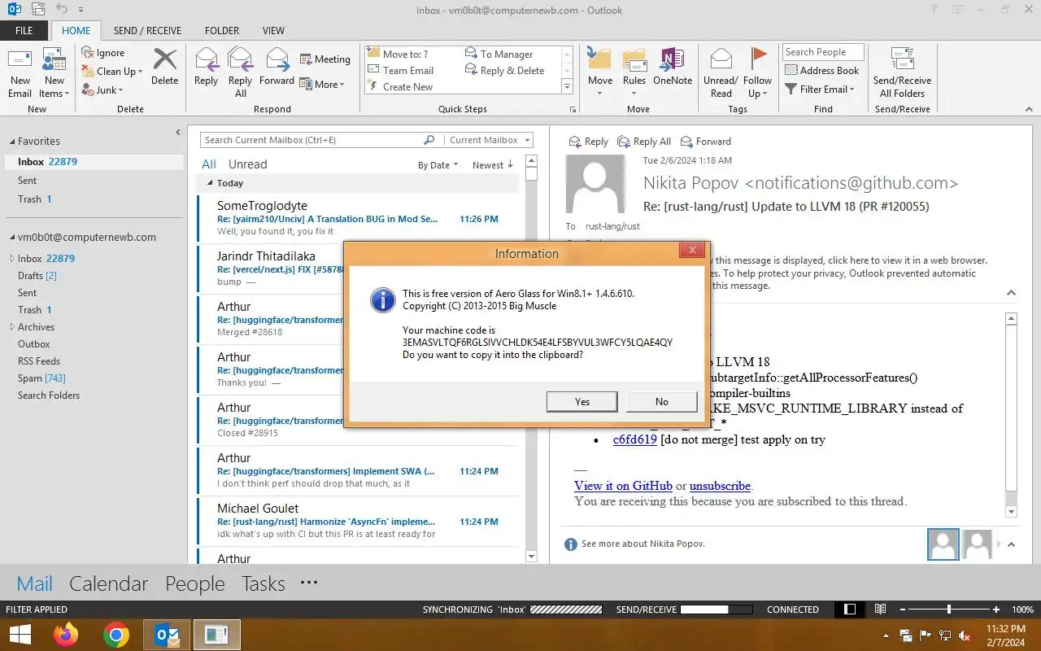Collapse the Today message group
The image size is (1041, 651).
211,183
